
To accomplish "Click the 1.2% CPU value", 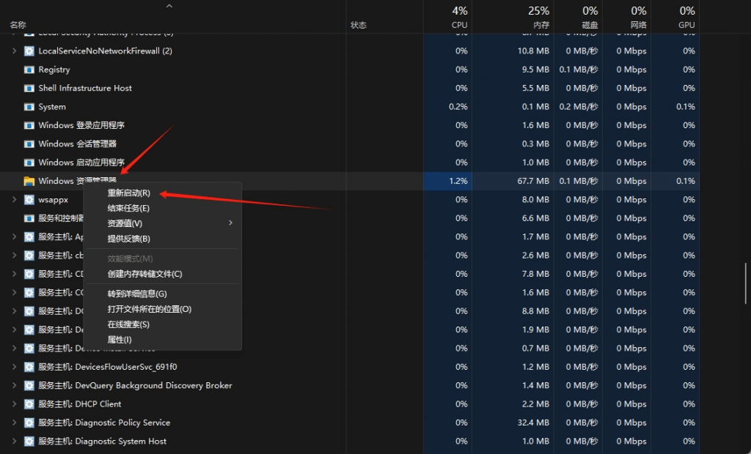I will tap(458, 182).
